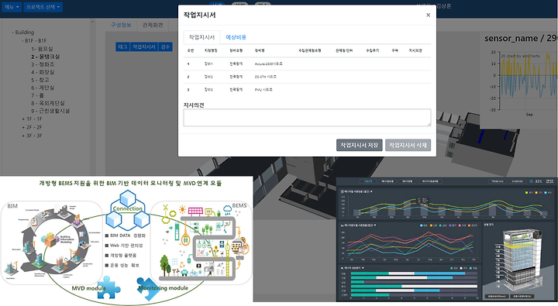Click the blue 태그 button
The width and height of the screenshot is (558, 306).
122,46
